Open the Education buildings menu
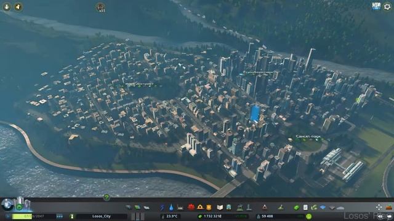 (x=220, y=207)
